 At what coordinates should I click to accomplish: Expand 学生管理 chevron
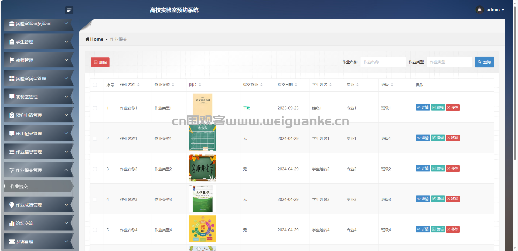click(66, 42)
